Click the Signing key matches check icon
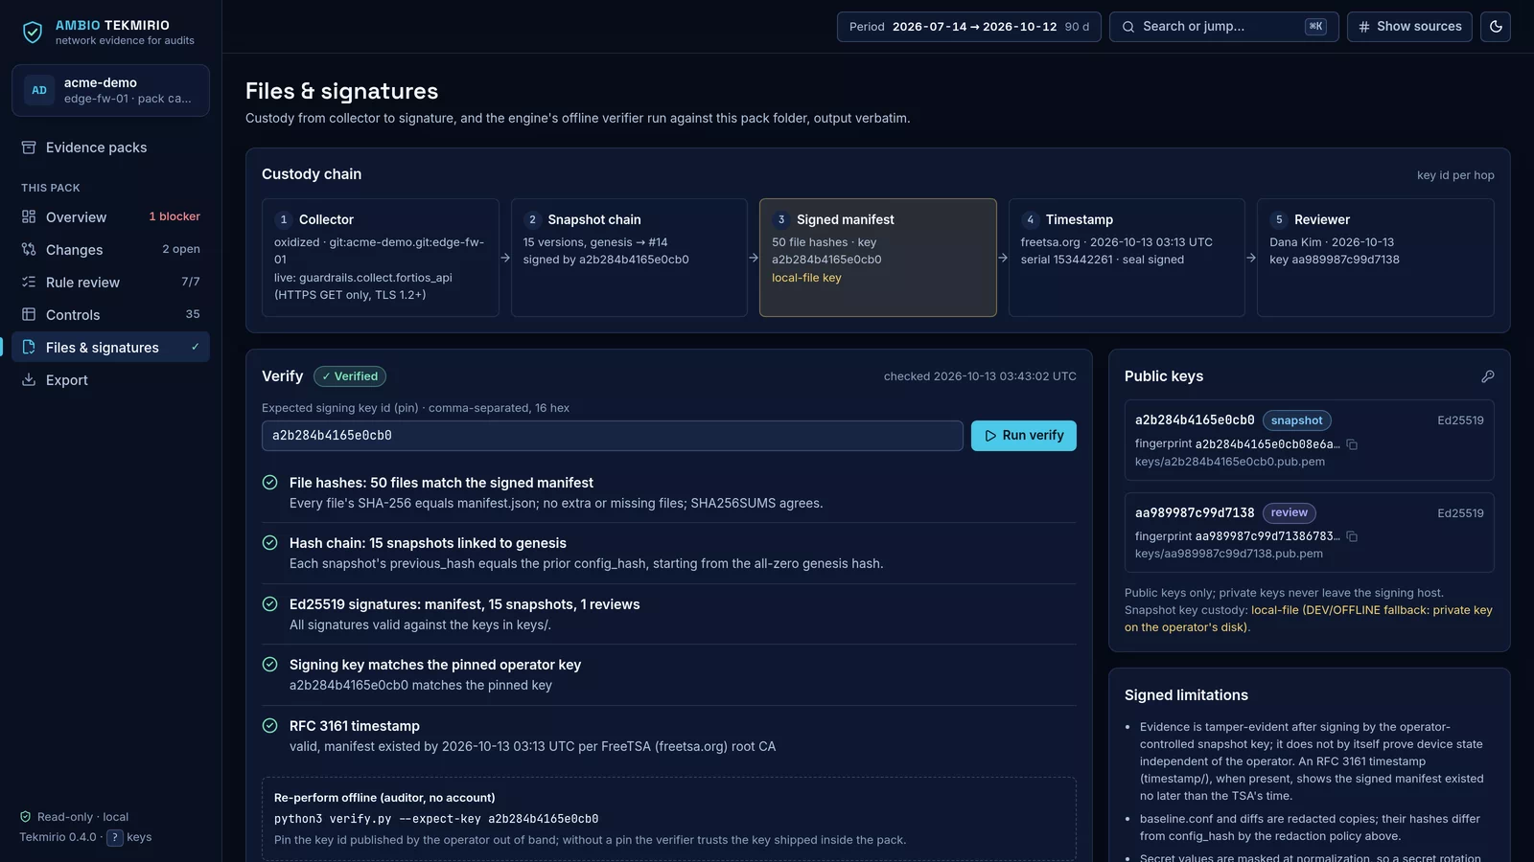This screenshot has width=1534, height=862. click(x=270, y=665)
